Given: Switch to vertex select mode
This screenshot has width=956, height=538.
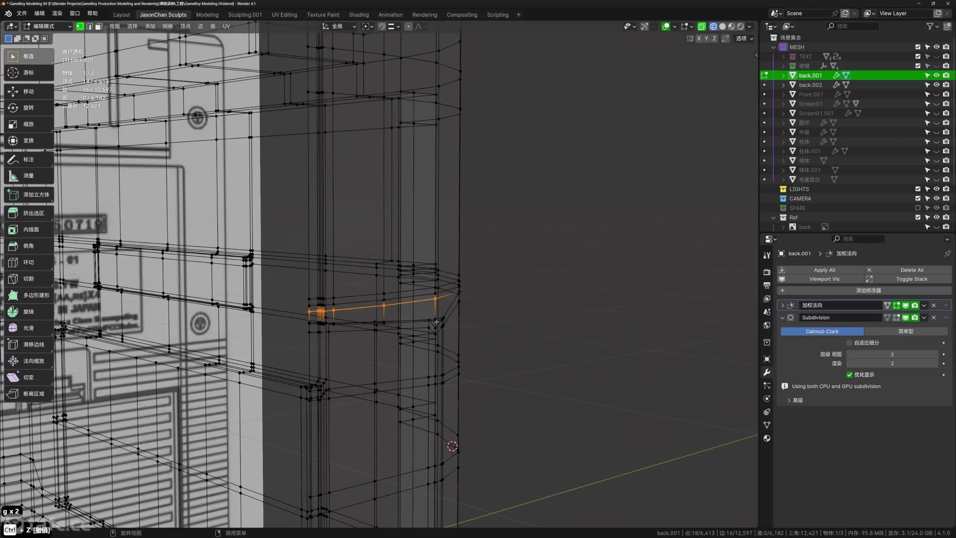Looking at the screenshot, I should [80, 26].
